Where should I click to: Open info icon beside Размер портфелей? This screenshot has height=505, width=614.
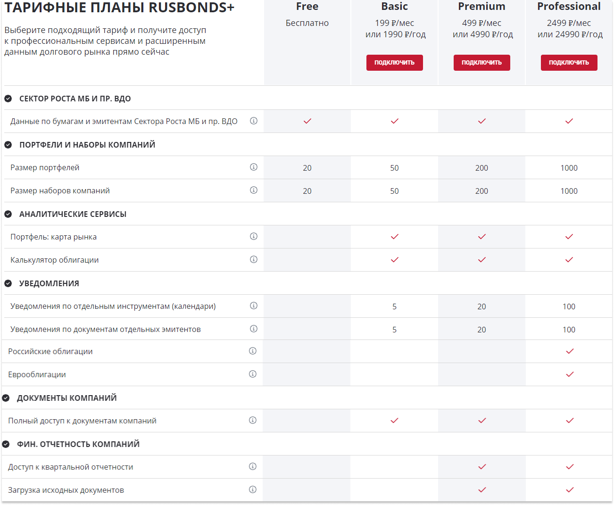254,167
